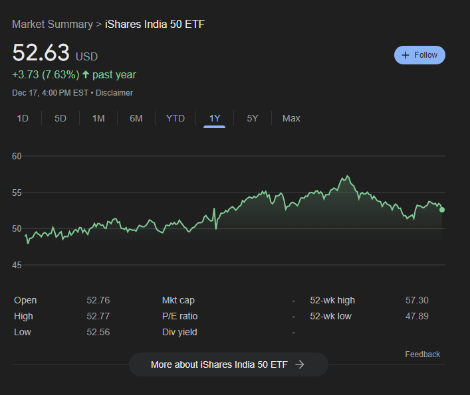Click the 45 axis label
The image size is (470, 395).
click(x=17, y=265)
